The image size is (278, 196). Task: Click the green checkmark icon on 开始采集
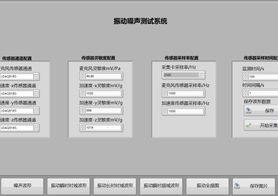tap(249, 125)
